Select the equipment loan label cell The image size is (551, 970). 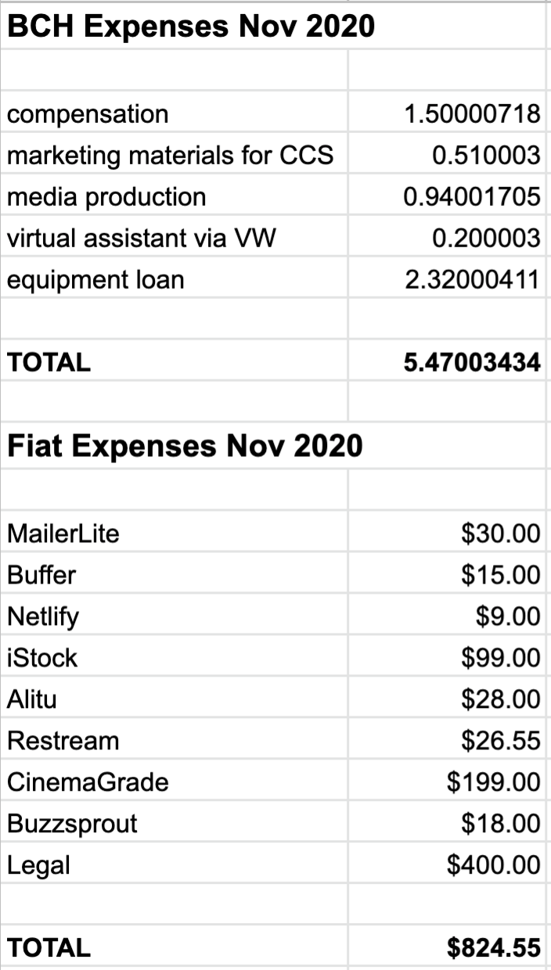[174, 279]
